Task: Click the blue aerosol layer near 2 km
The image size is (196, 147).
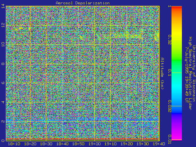Action: (83, 119)
